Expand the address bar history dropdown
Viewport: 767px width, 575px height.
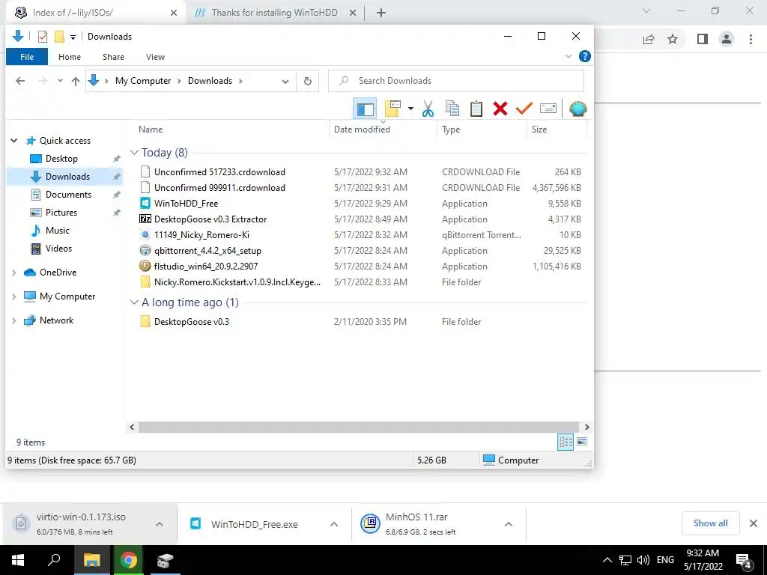(x=285, y=81)
